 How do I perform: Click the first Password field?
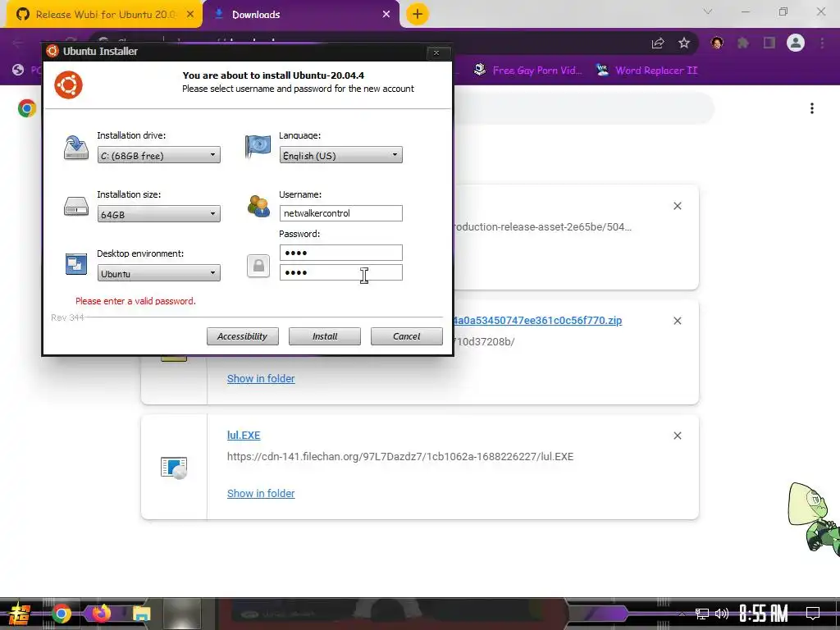340,253
